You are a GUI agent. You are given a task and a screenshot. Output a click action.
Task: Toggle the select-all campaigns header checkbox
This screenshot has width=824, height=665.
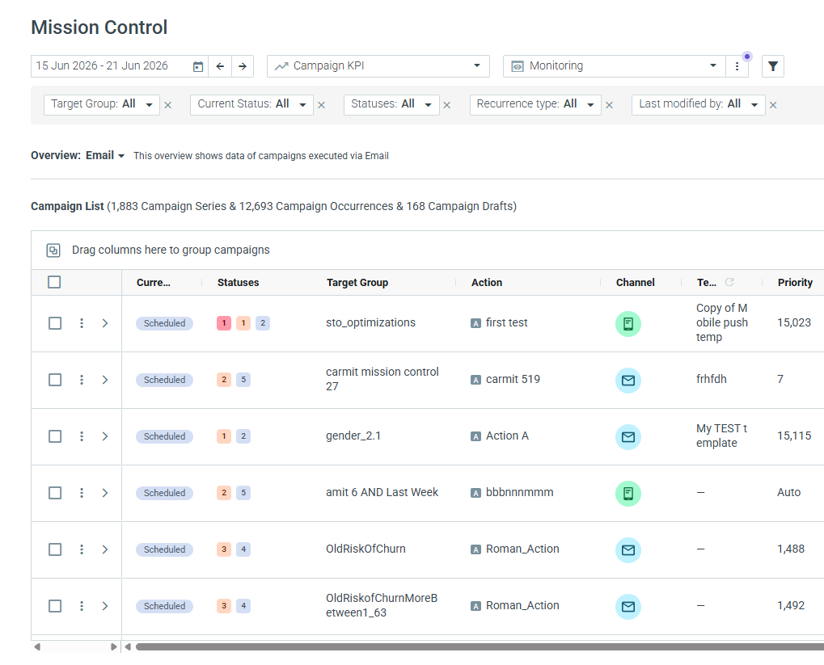tap(54, 282)
